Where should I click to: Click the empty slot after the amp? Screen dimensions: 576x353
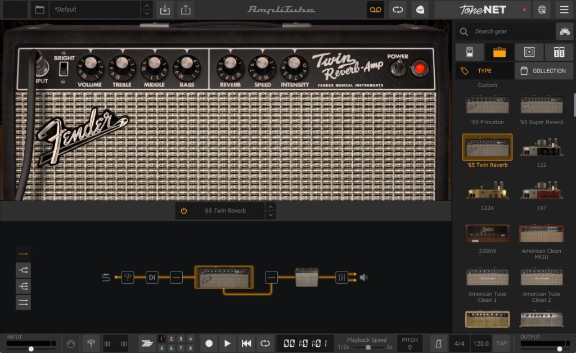click(x=272, y=277)
